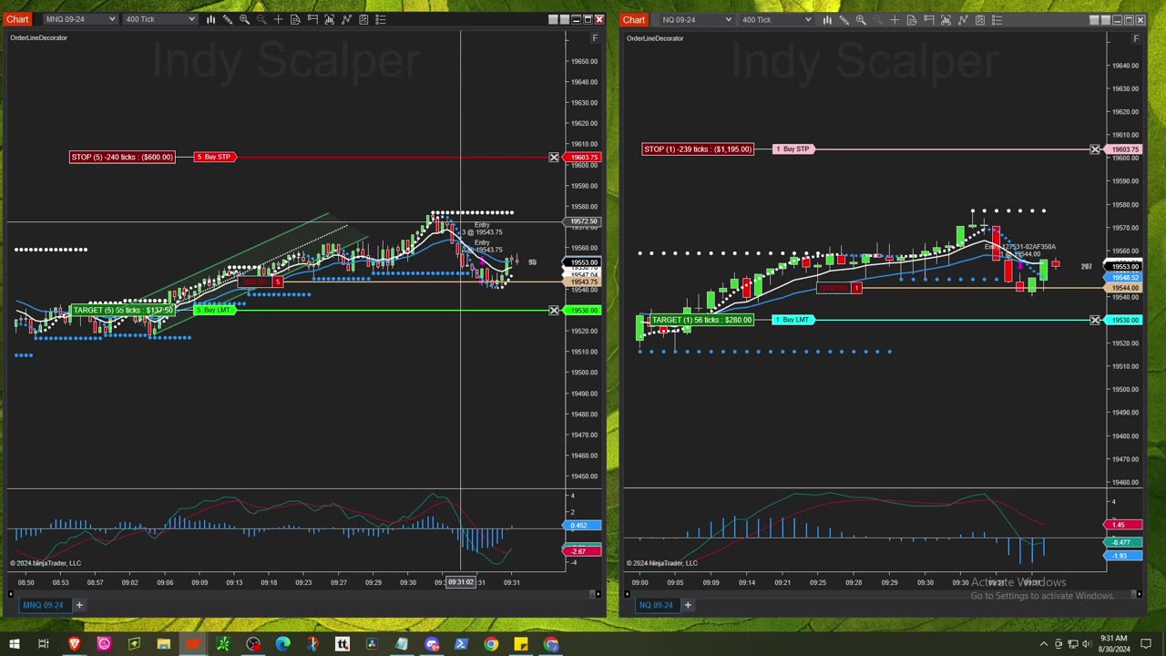
Task: Open Strategies icon in MNQ chart toolbar
Action: click(x=363, y=19)
